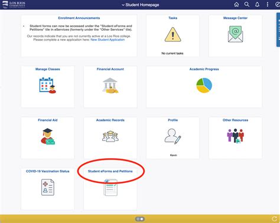
Task: Open Other Resources people icon
Action: [x=235, y=136]
